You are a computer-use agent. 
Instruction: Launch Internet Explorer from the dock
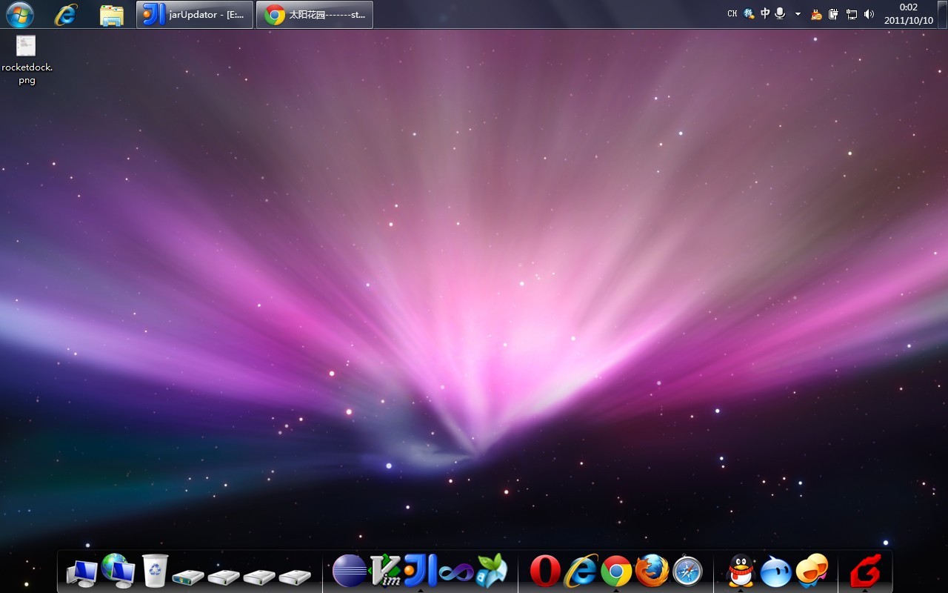click(581, 571)
